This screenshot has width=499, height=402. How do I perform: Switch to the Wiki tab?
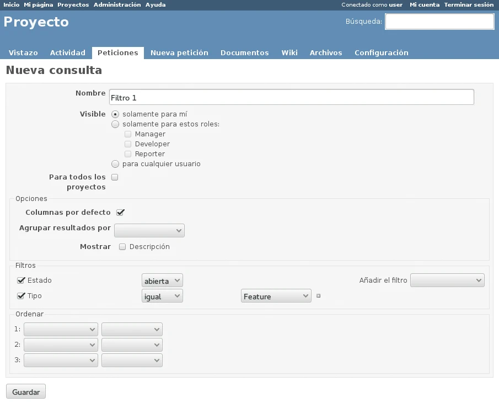289,53
